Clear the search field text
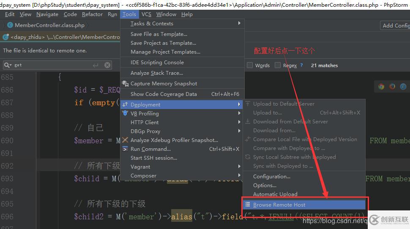The image size is (410, 229). pyautogui.click(x=107, y=65)
